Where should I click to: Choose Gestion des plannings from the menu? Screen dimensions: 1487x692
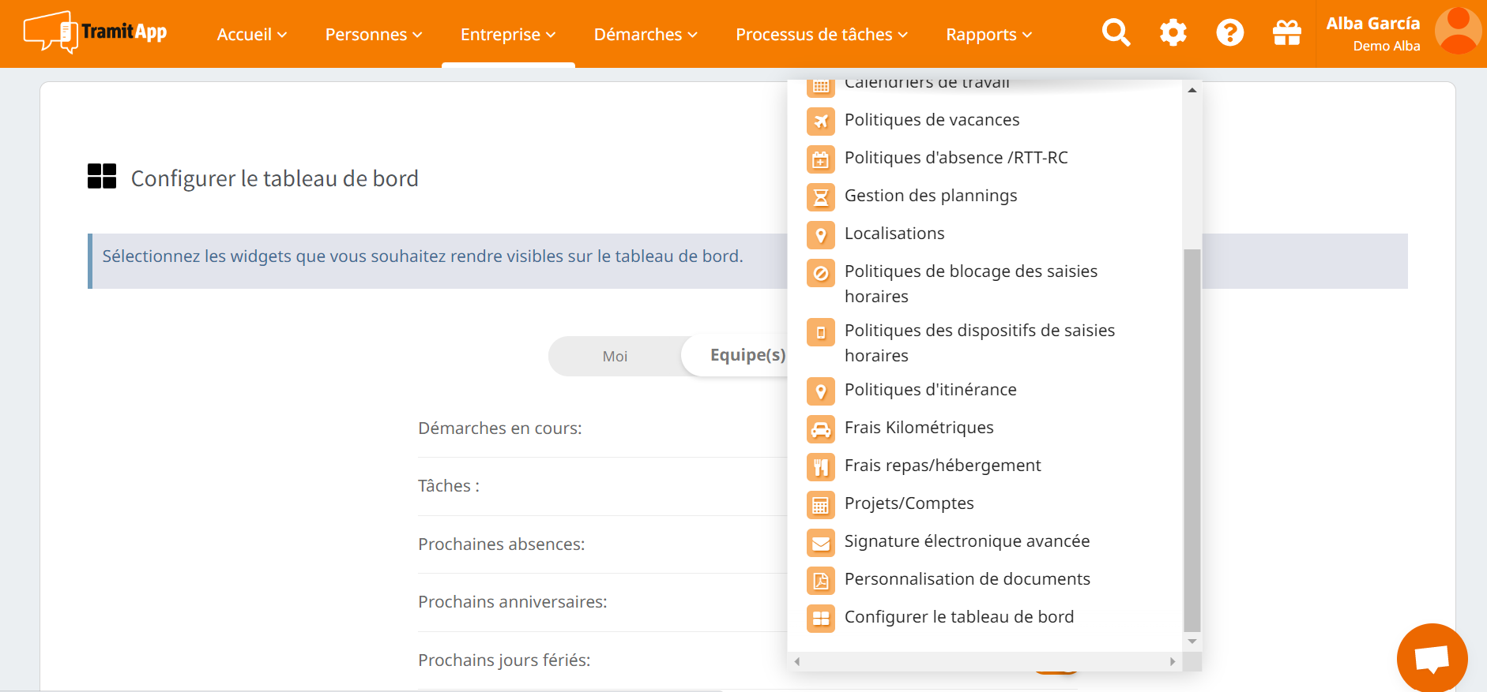(930, 196)
